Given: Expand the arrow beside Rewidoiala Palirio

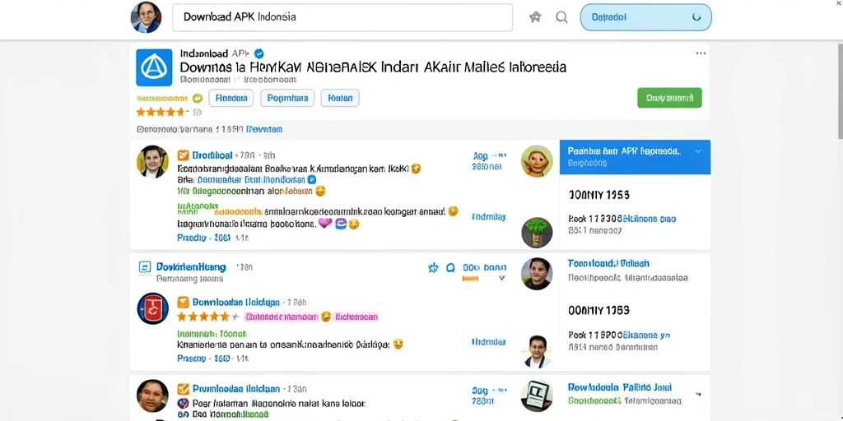Looking at the screenshot, I should point(698,394).
